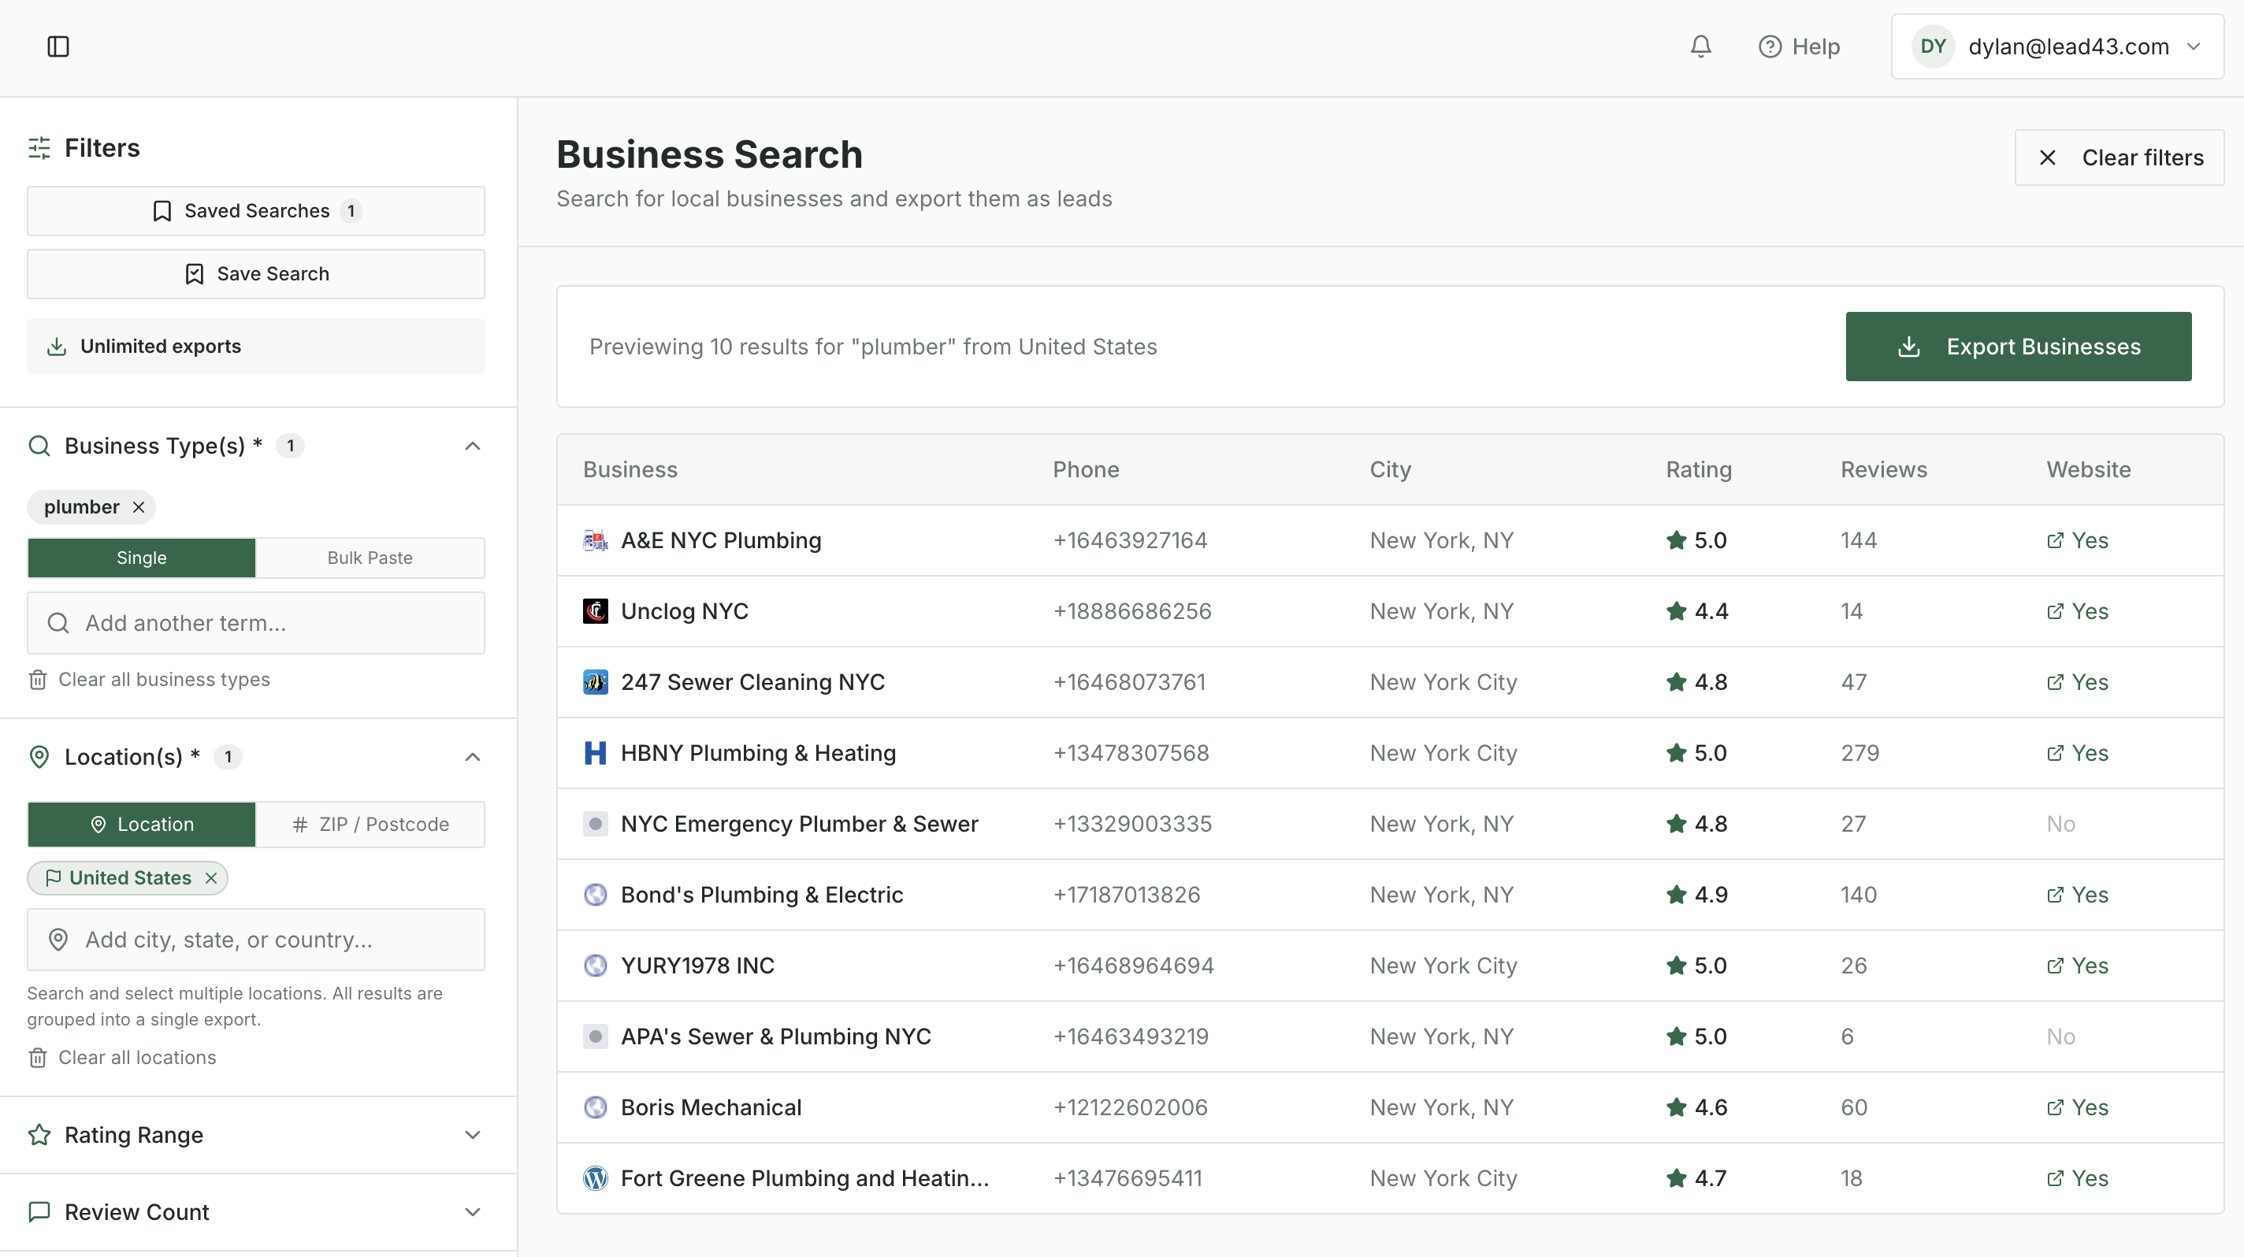Collapse Location(s) section

click(473, 756)
